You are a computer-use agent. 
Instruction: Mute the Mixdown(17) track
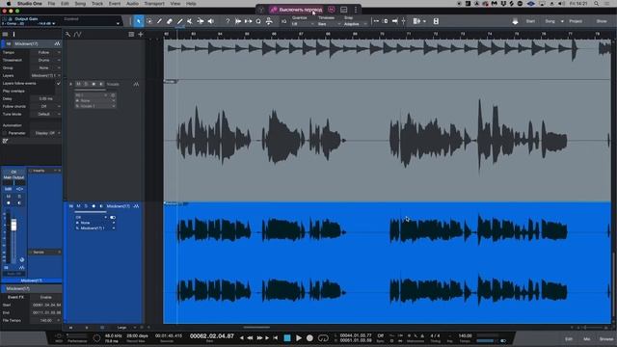[78, 206]
